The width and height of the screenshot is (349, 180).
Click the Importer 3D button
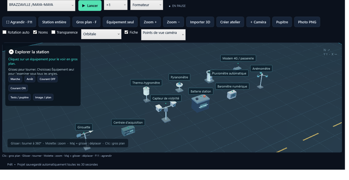pyautogui.click(x=200, y=22)
